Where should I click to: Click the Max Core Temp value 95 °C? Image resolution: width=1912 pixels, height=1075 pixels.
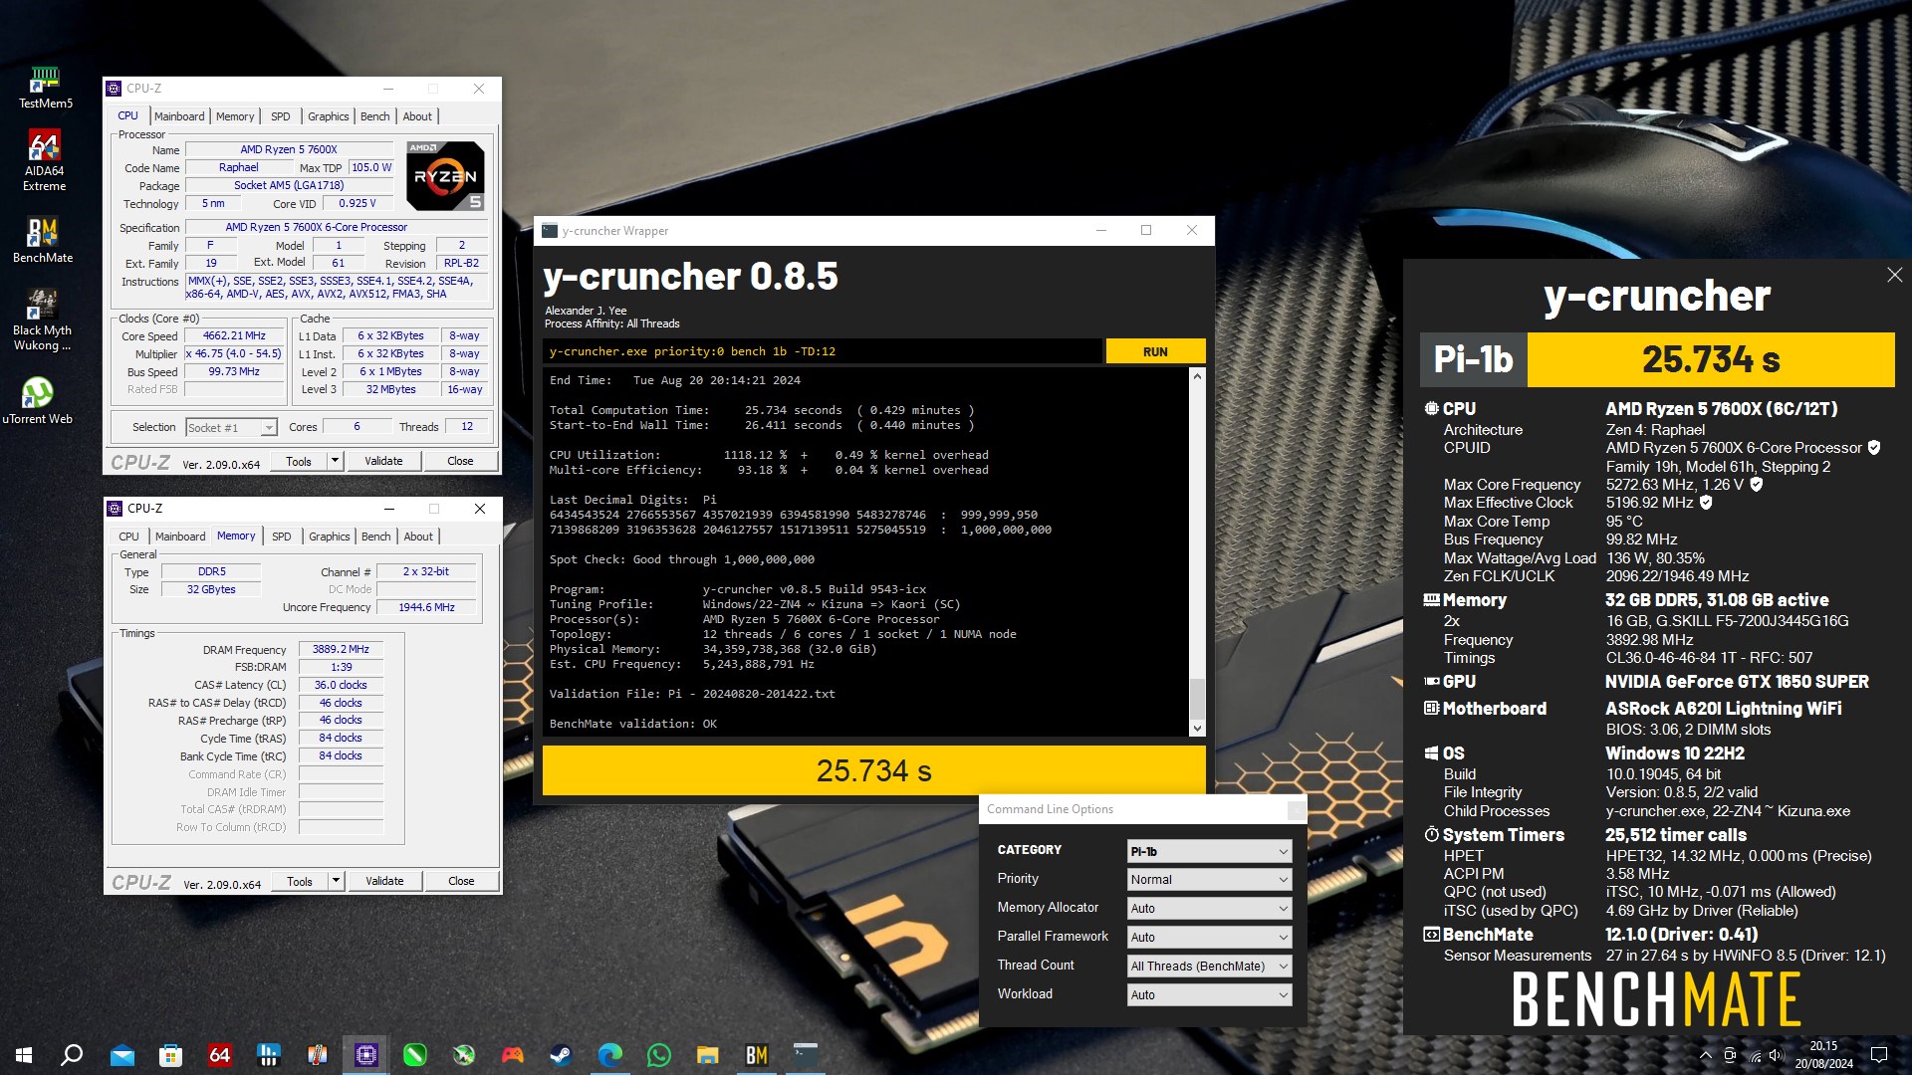click(1624, 522)
